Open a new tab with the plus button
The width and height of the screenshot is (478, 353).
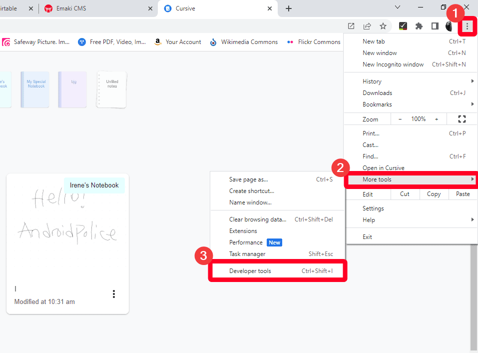pyautogui.click(x=289, y=8)
